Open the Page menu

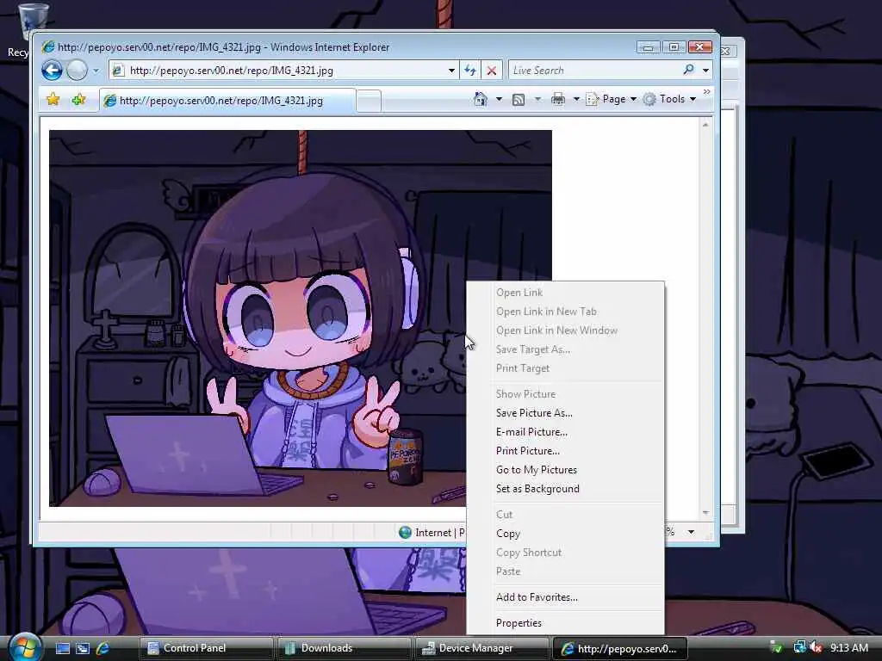pyautogui.click(x=612, y=99)
